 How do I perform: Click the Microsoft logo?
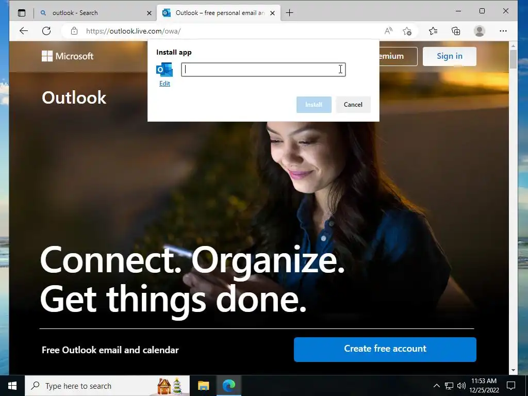click(68, 56)
